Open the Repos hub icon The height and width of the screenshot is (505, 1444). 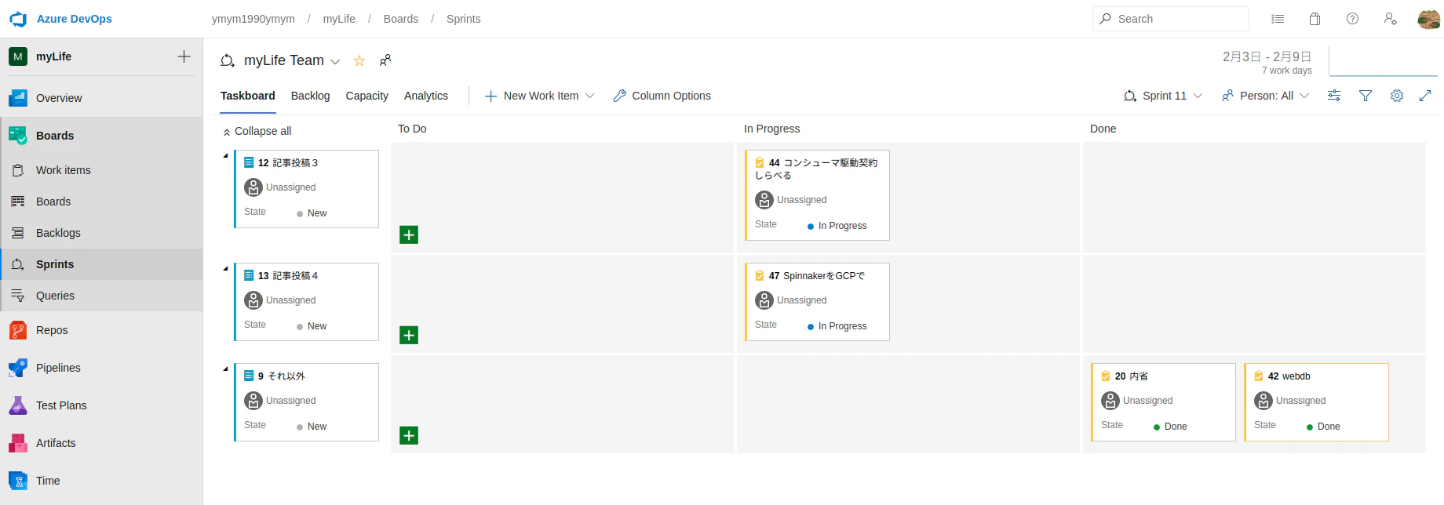pyautogui.click(x=18, y=330)
